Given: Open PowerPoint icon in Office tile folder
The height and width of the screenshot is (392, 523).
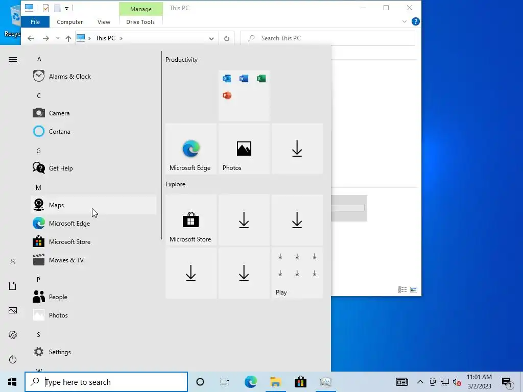Looking at the screenshot, I should [227, 95].
